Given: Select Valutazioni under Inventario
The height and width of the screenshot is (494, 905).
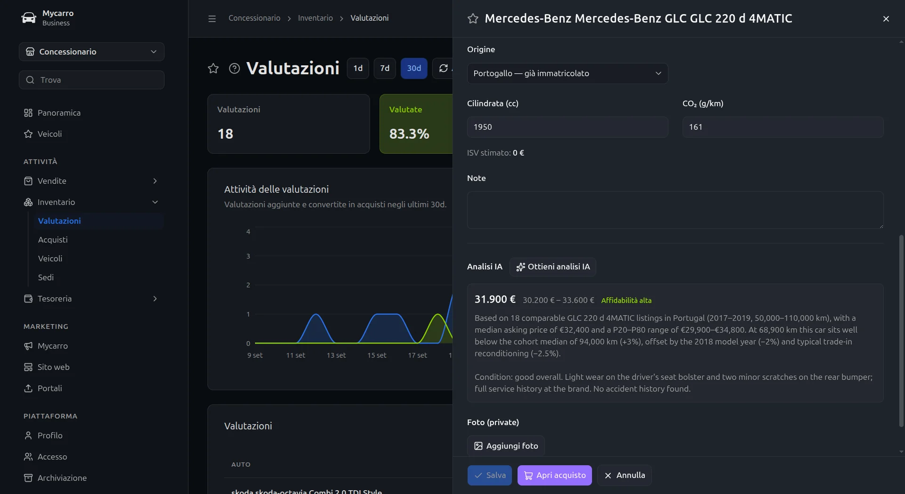Looking at the screenshot, I should tap(98, 221).
